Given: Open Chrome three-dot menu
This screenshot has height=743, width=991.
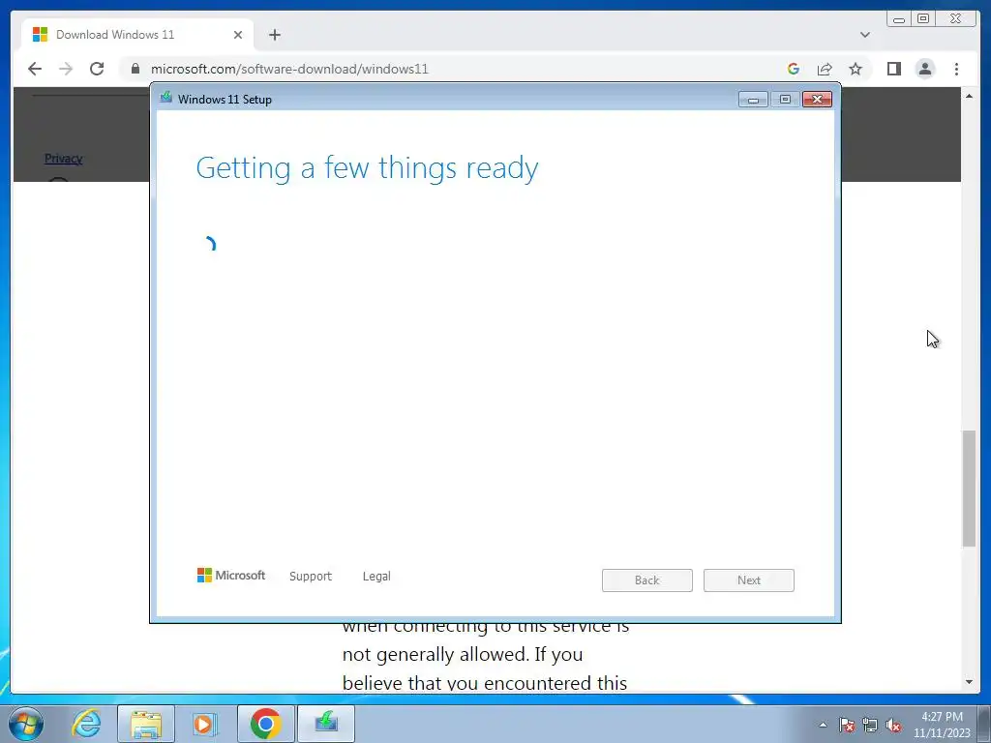Looking at the screenshot, I should (x=956, y=69).
